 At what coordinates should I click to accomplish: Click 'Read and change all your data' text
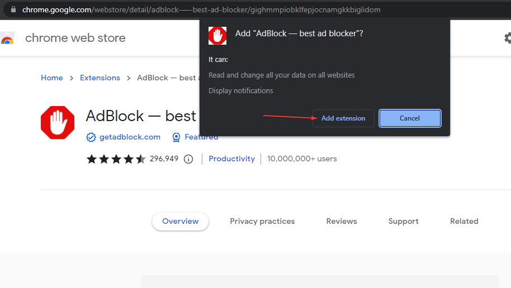pos(282,75)
